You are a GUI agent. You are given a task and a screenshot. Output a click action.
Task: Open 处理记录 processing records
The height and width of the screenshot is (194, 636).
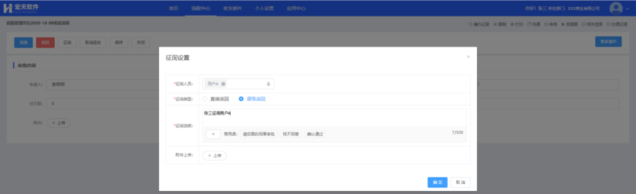coord(617,24)
